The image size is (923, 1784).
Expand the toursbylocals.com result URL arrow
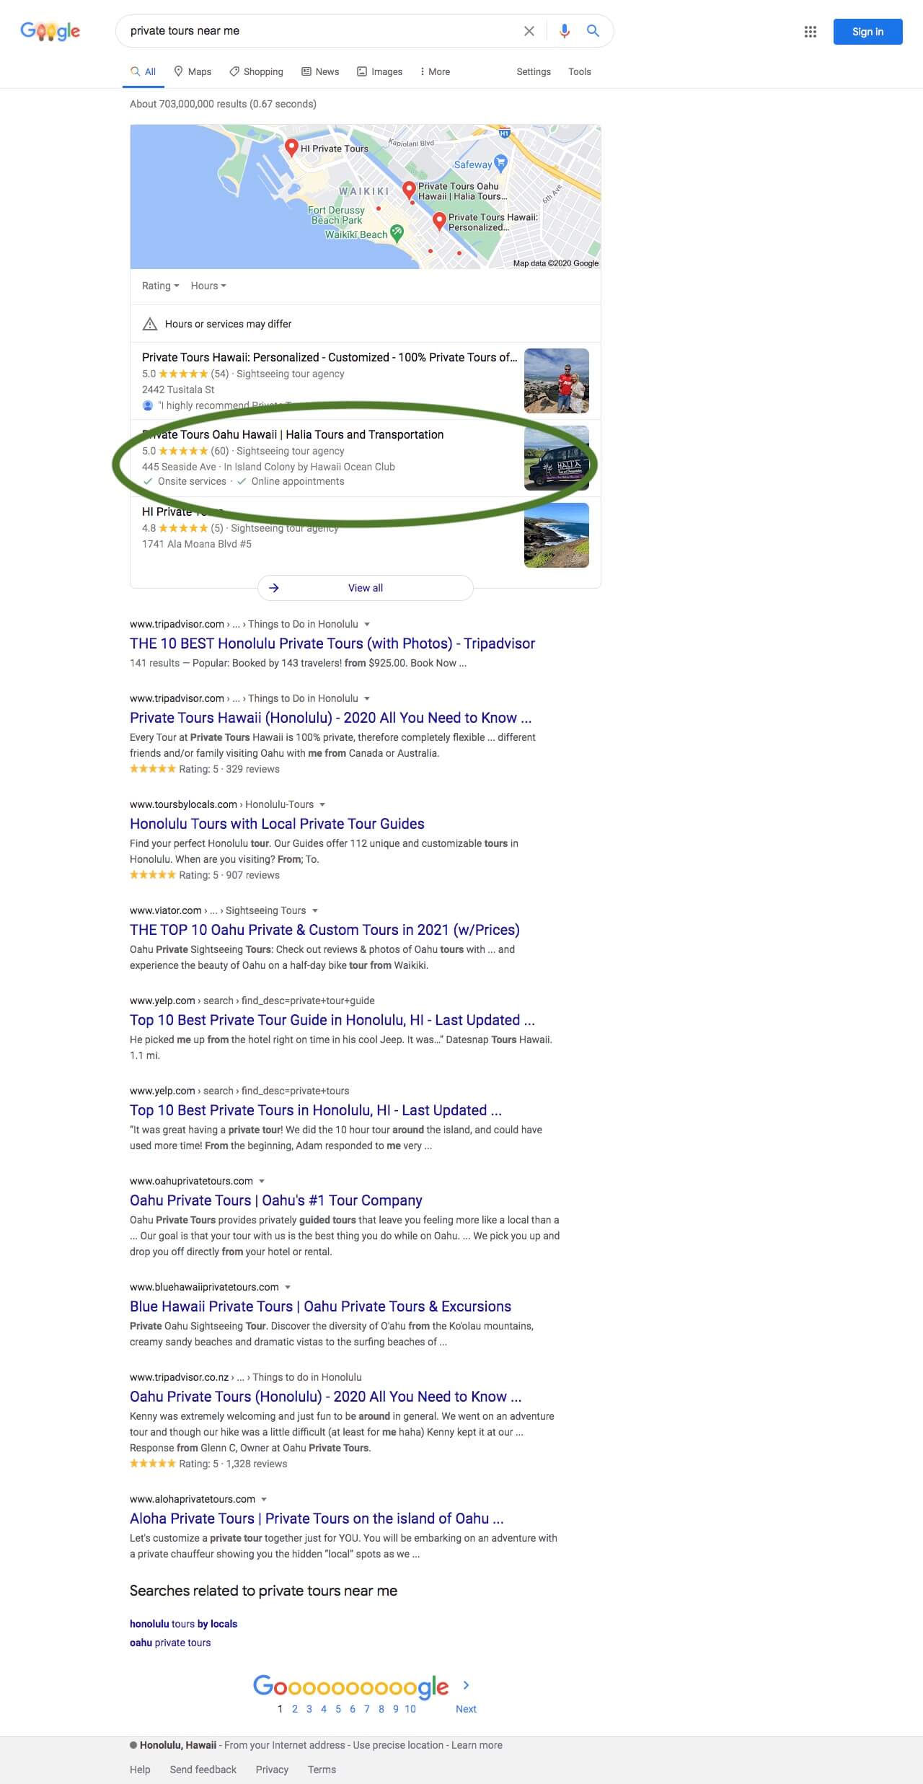click(x=322, y=804)
